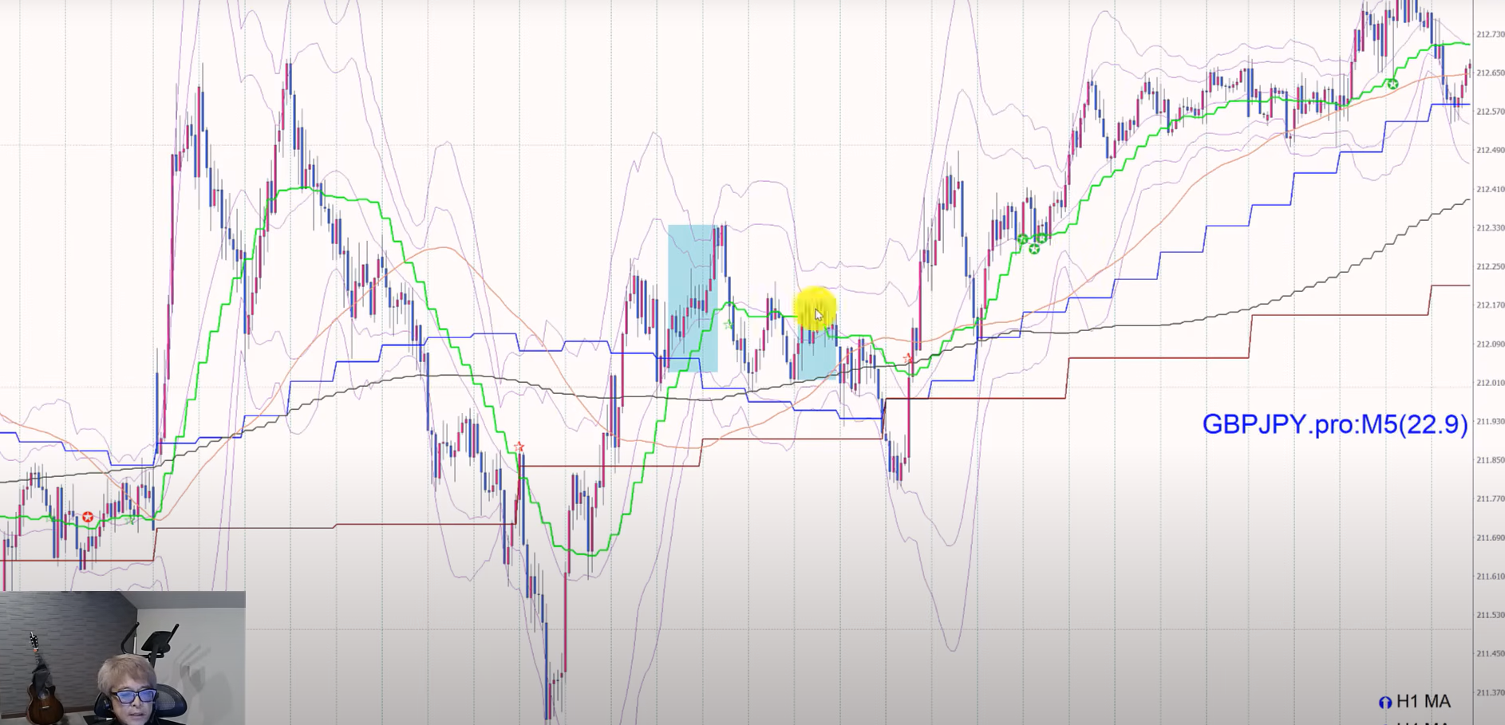
Task: Click the blue icon beside H1 MA
Action: click(x=1385, y=703)
